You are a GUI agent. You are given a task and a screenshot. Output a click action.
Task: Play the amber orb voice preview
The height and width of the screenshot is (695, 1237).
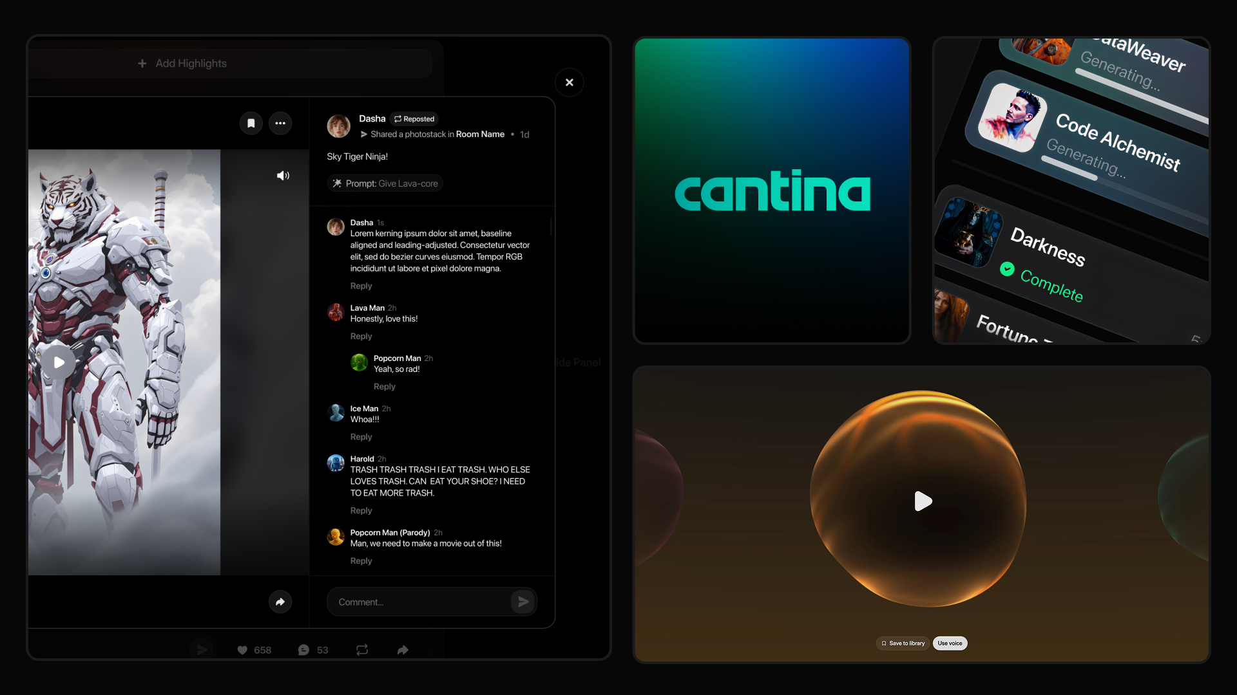[x=923, y=501]
